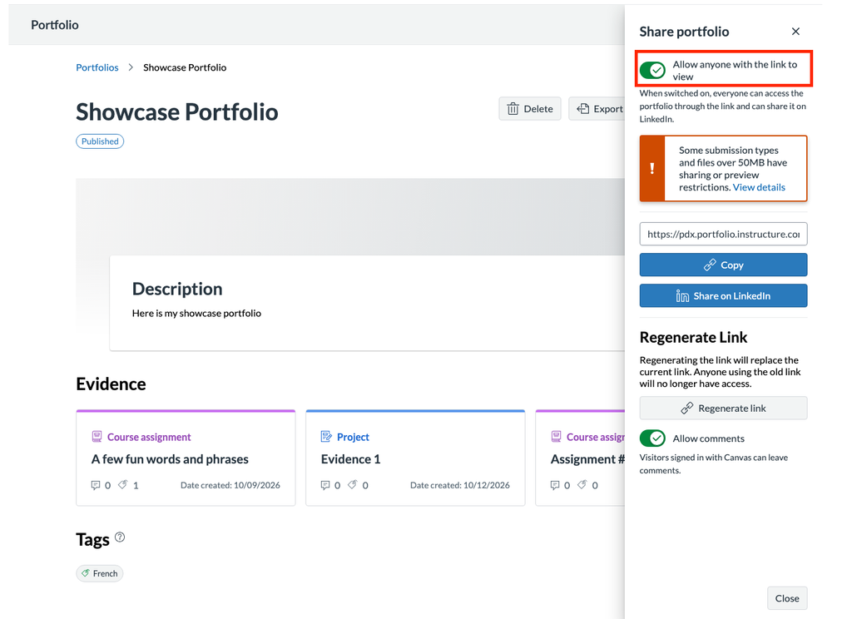The height and width of the screenshot is (619, 852).
Task: Click the Regenerate link button
Action: [x=723, y=409]
